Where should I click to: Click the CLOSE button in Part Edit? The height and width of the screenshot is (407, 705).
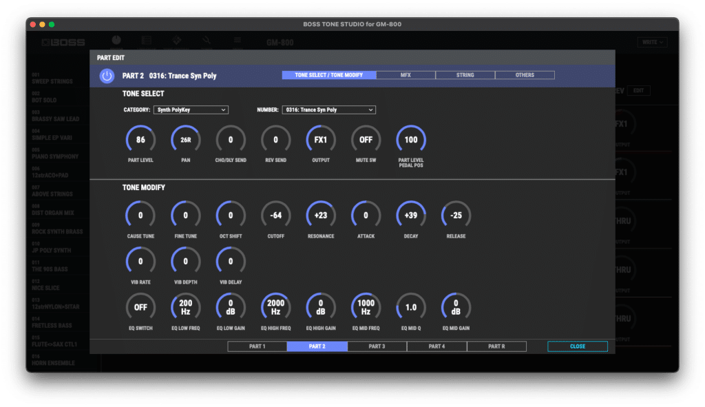pos(578,346)
